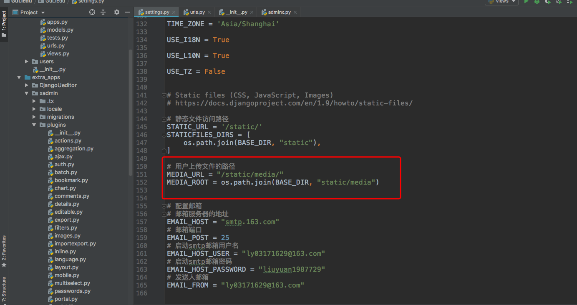The image size is (577, 305).
Task: Select passwords.py in the tree
Action: [x=69, y=291]
